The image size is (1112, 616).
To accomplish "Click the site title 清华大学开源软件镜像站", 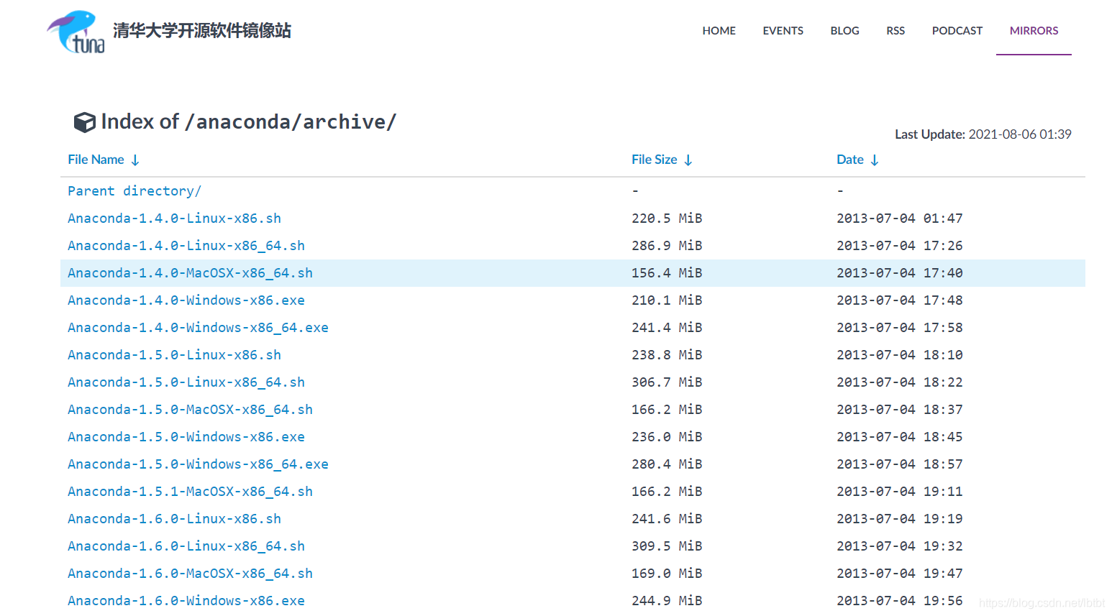I will pyautogui.click(x=202, y=30).
